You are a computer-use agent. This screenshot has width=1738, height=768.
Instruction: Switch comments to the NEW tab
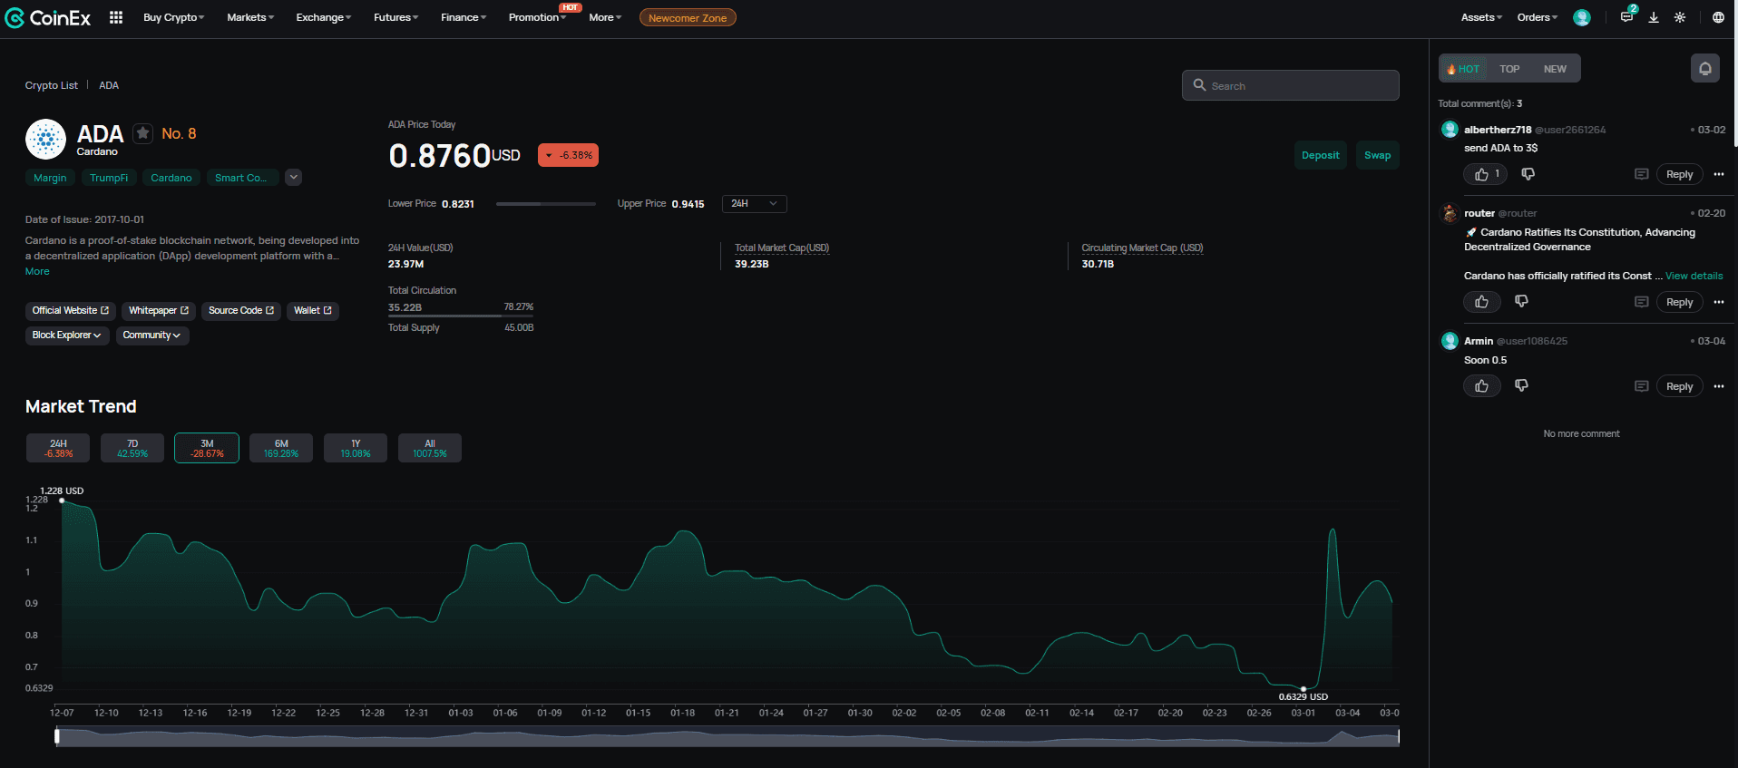1555,69
